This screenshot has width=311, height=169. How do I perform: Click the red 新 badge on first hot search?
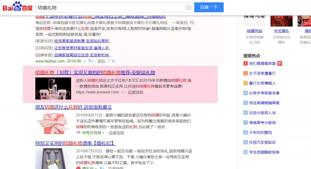pyautogui.click(x=280, y=63)
